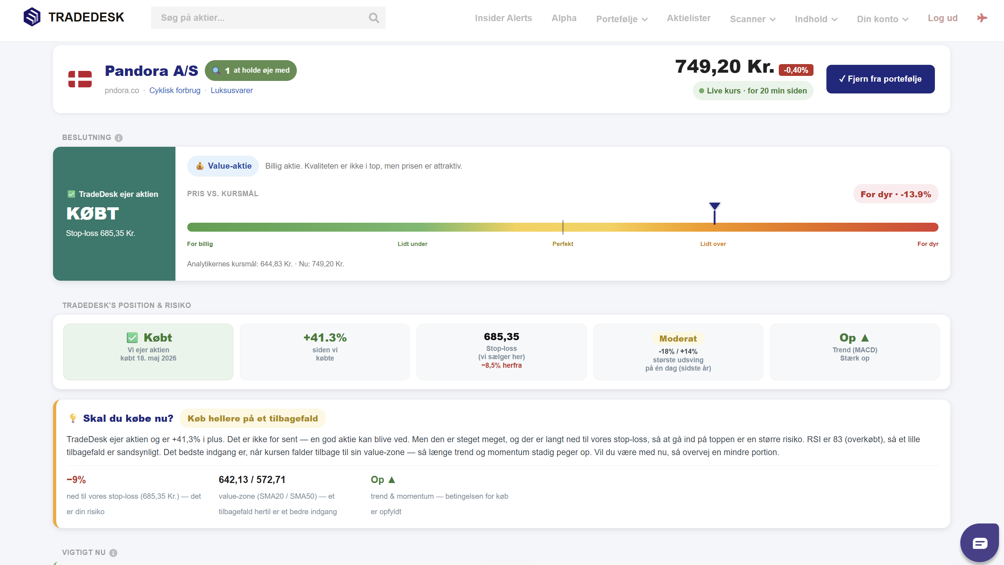Click the '749,20 Kr.' current price
Image resolution: width=1004 pixels, height=565 pixels.
(725, 66)
